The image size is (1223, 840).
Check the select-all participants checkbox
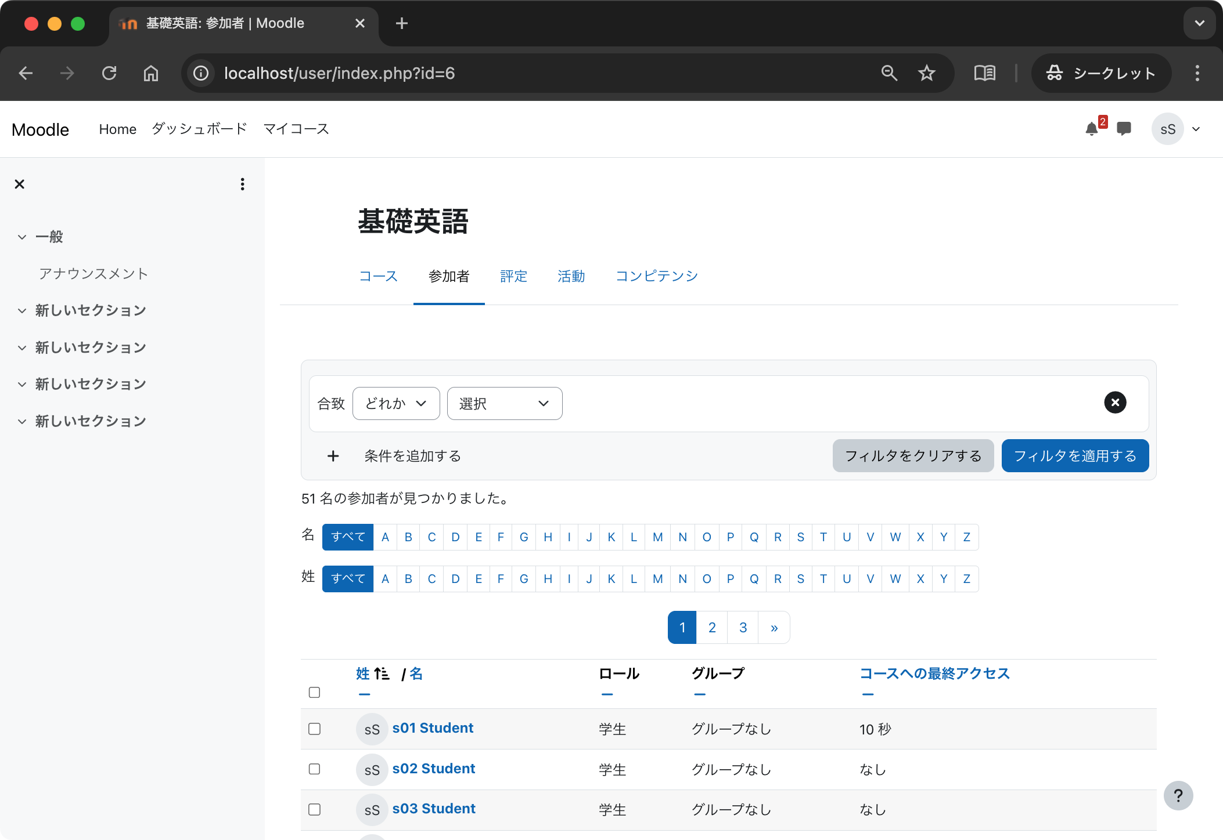[x=314, y=692]
